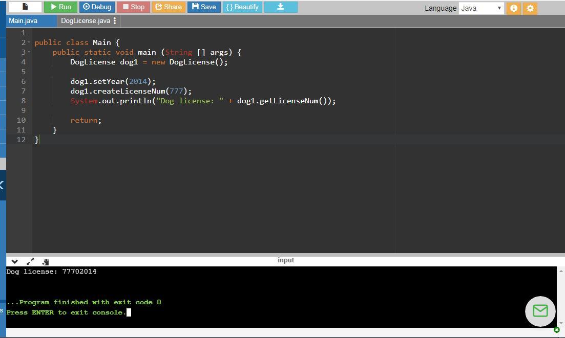The width and height of the screenshot is (565, 338).
Task: Download the code with the download icon
Action: (x=280, y=7)
